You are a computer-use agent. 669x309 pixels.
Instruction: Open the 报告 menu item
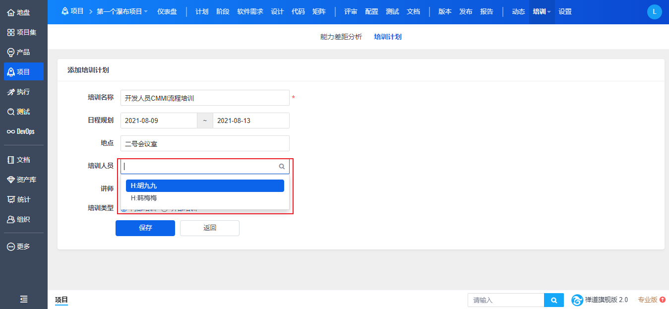[487, 11]
